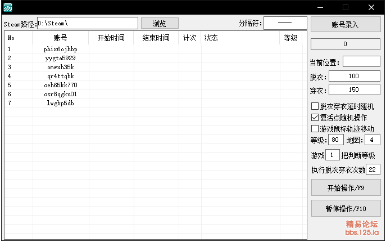Select account row yygta5929
386x242 pixels.
click(x=155, y=58)
